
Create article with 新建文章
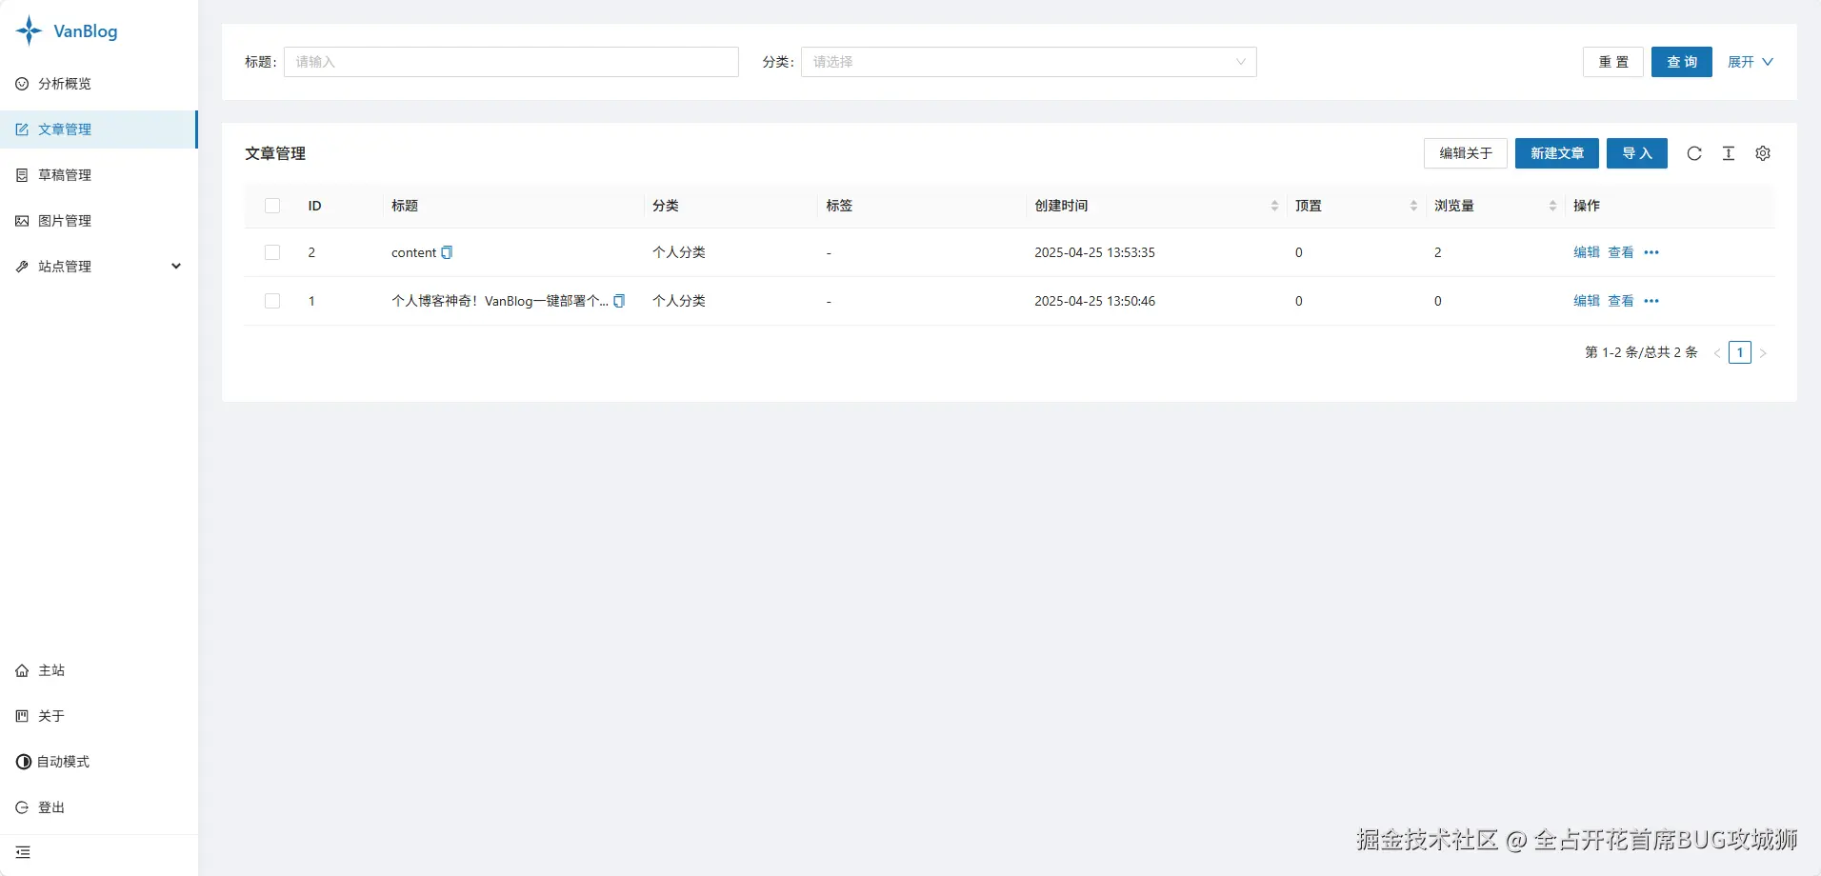tap(1557, 153)
